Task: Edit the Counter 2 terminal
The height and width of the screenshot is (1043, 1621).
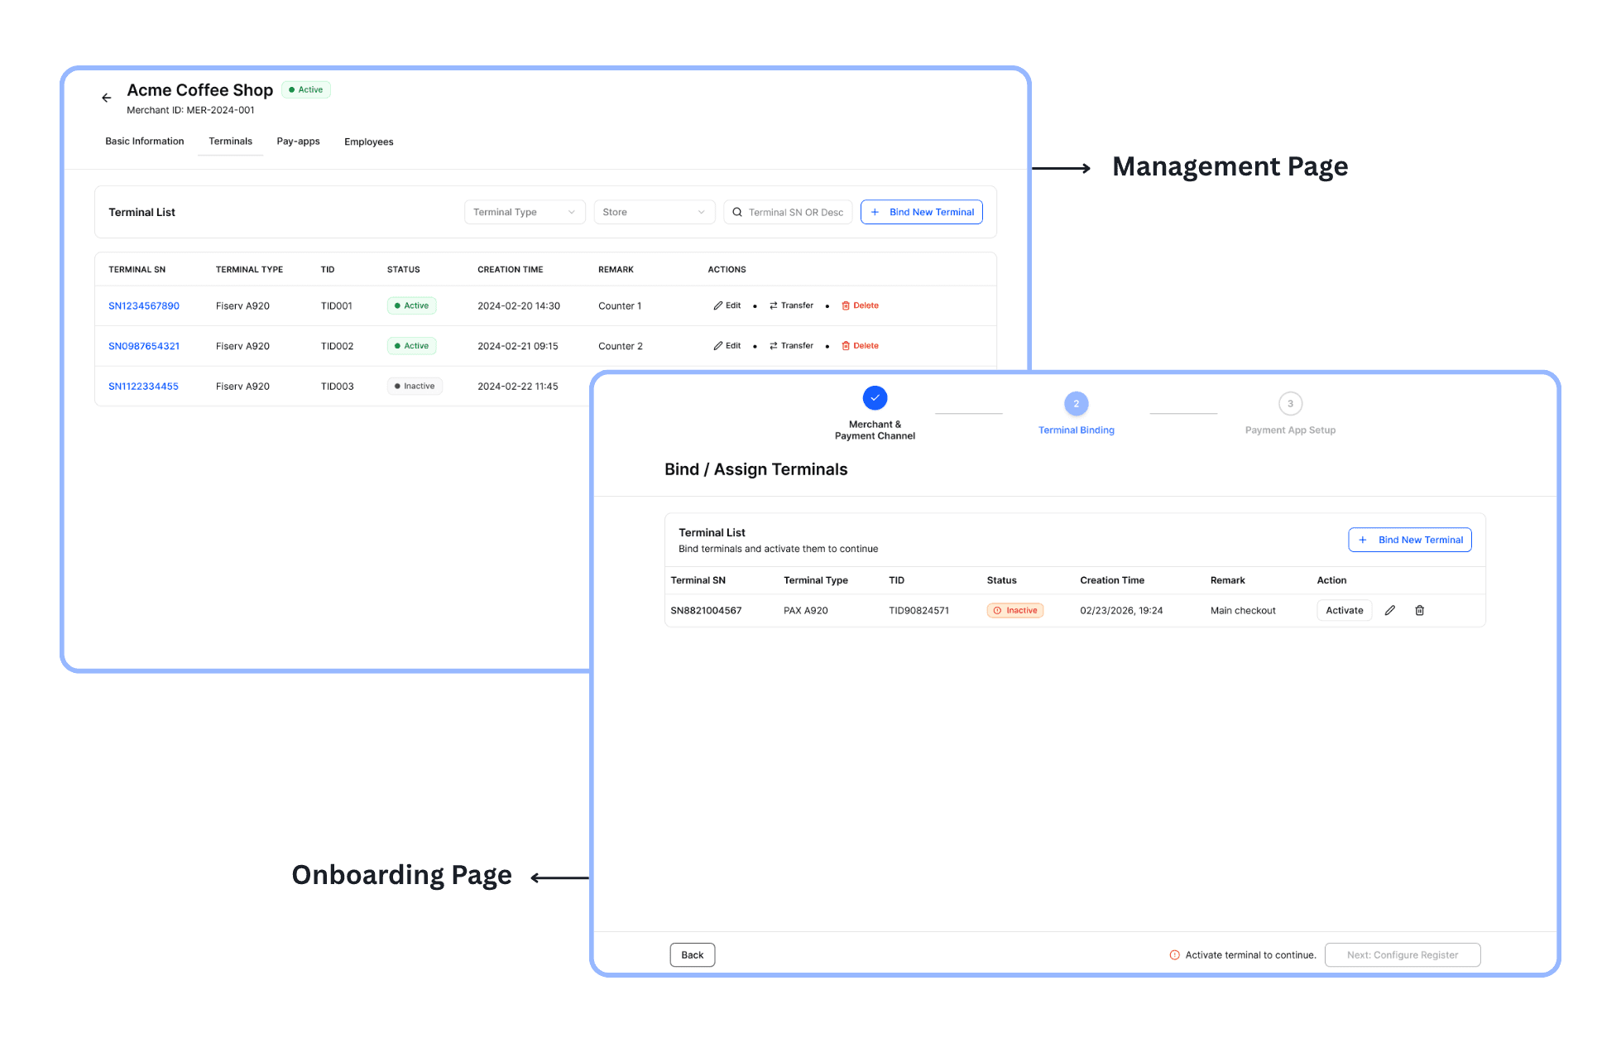Action: [727, 346]
